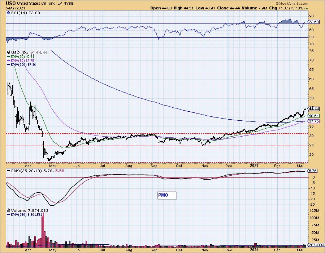Click the 73.63 RSI value tag on axis
Screen dimensions: 325x253
click(x=313, y=22)
